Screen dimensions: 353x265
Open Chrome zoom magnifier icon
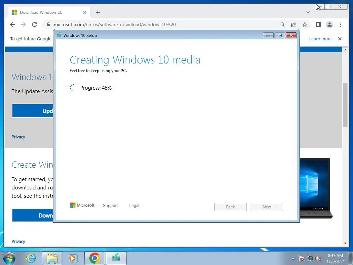pos(283,24)
